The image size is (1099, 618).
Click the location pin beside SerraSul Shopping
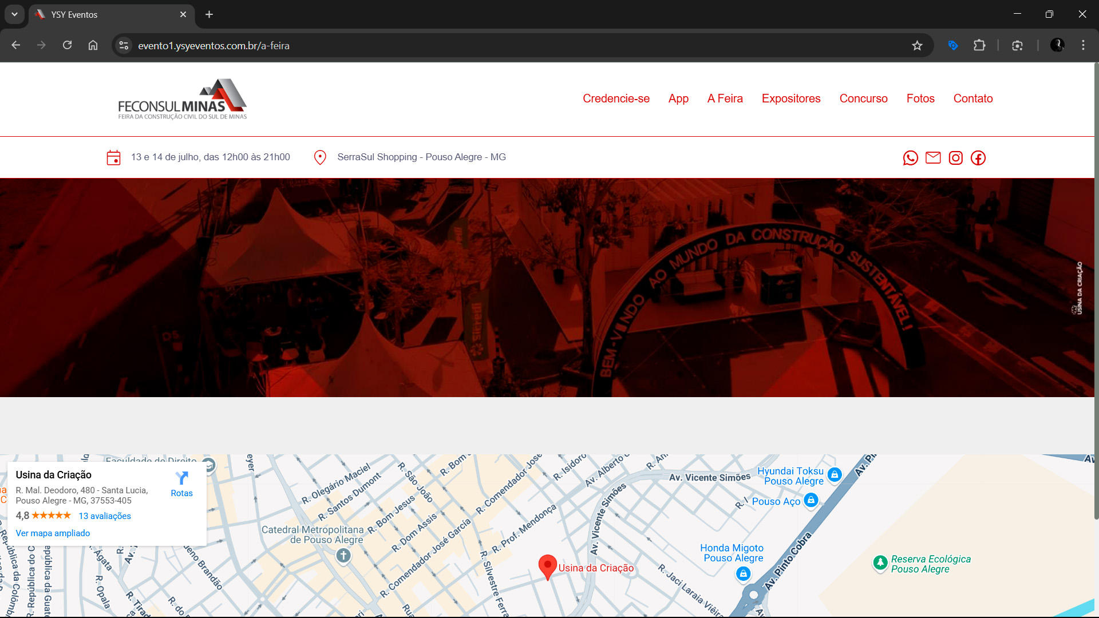coord(320,157)
